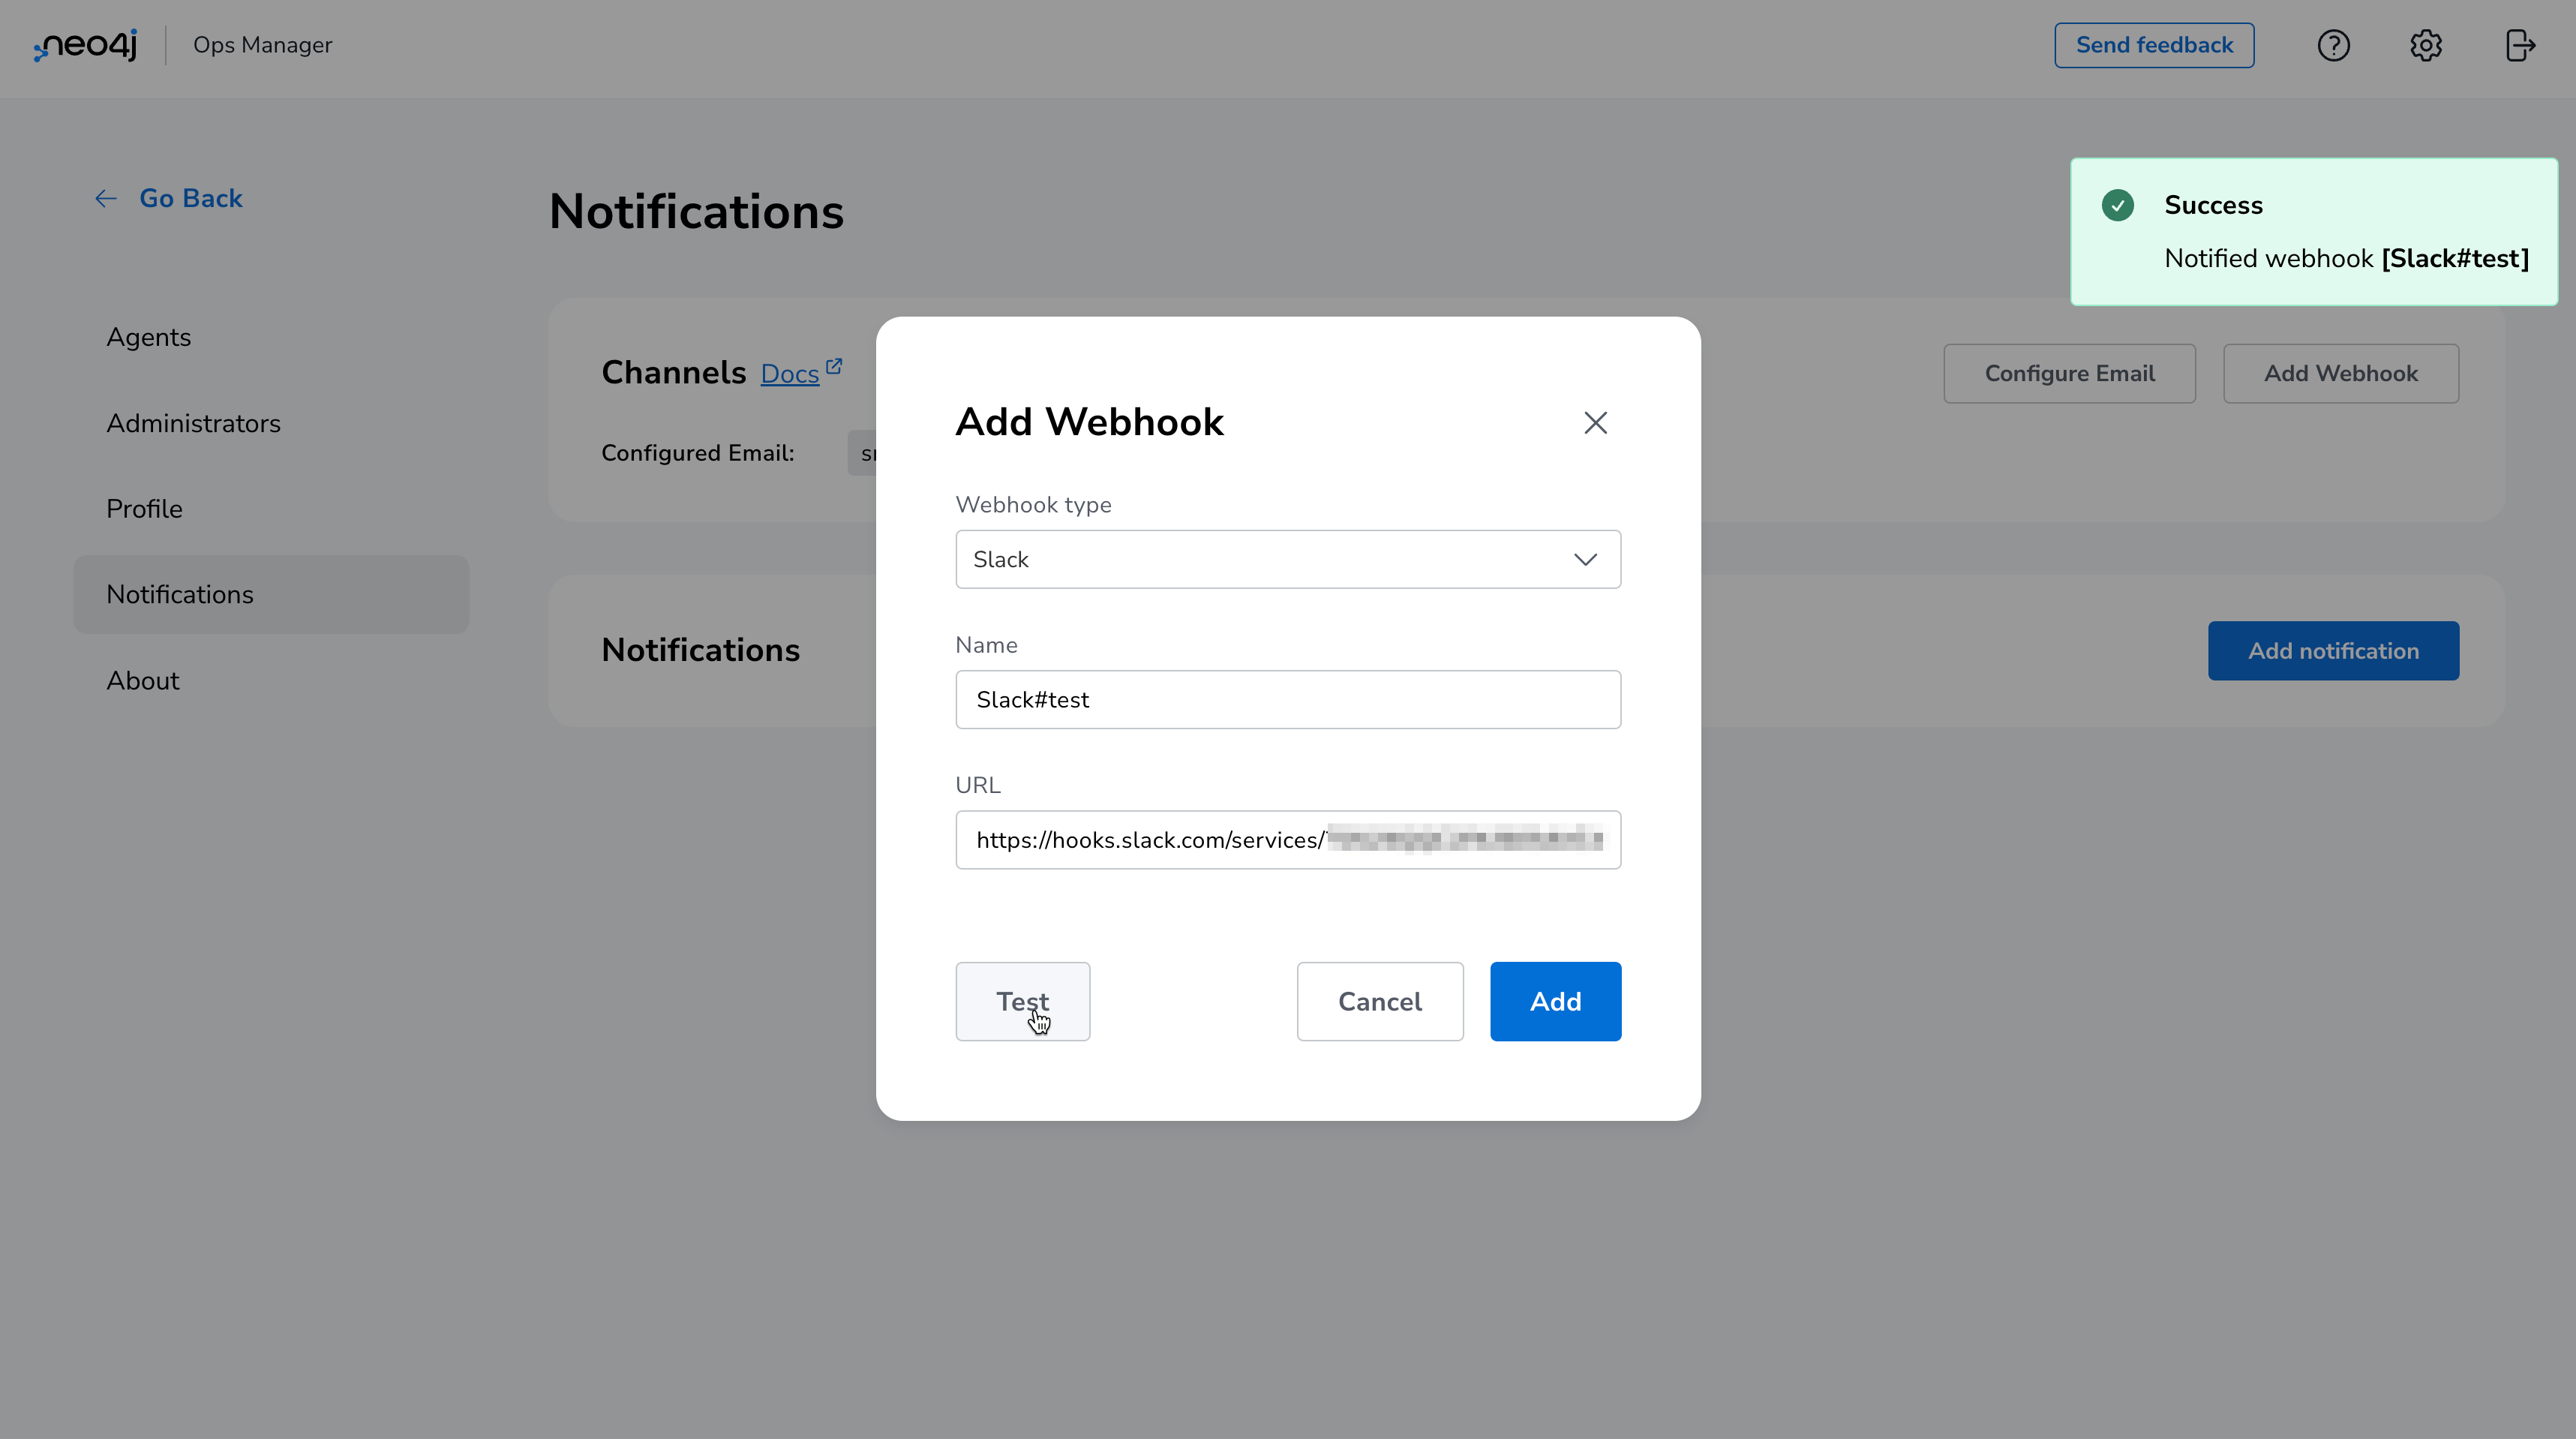The image size is (2576, 1439).
Task: Click the close X icon on modal
Action: point(1594,421)
